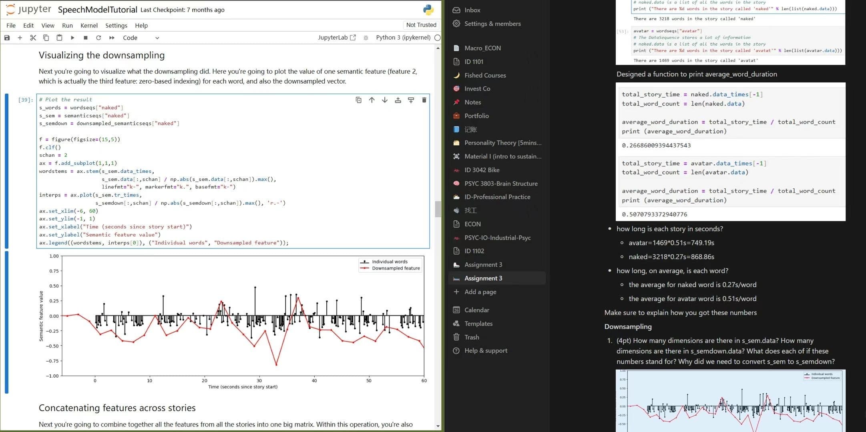Open the Help menu in Jupyter

pyautogui.click(x=141, y=25)
